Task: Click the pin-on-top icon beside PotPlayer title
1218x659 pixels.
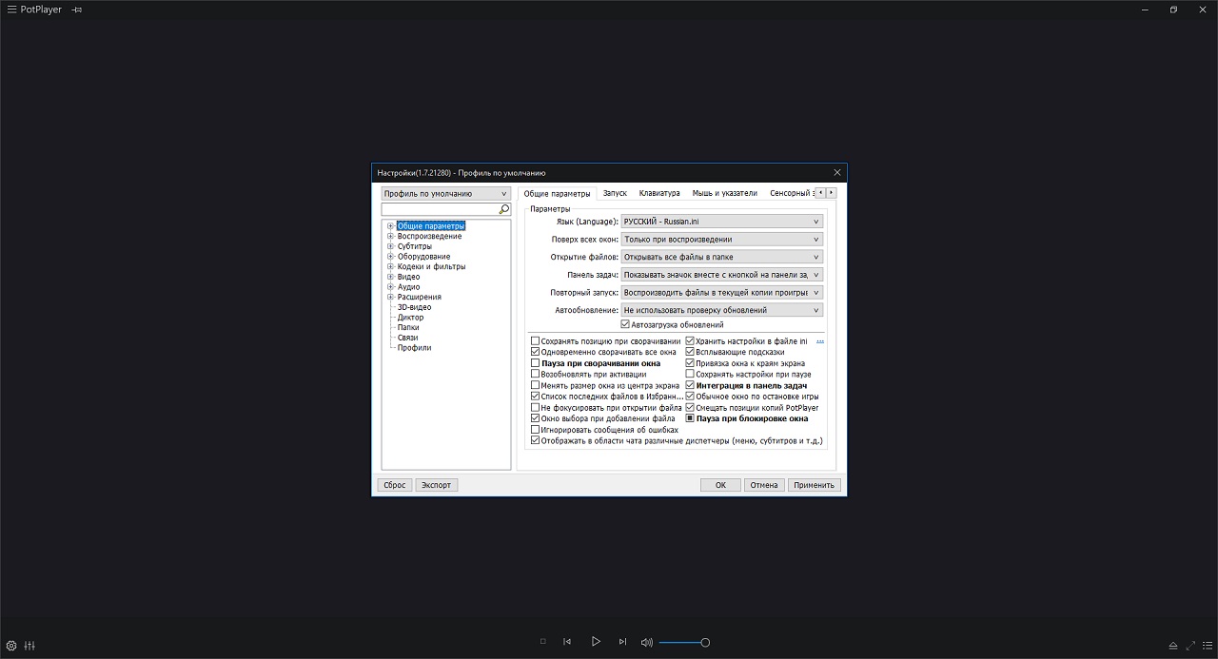Action: pyautogui.click(x=77, y=10)
